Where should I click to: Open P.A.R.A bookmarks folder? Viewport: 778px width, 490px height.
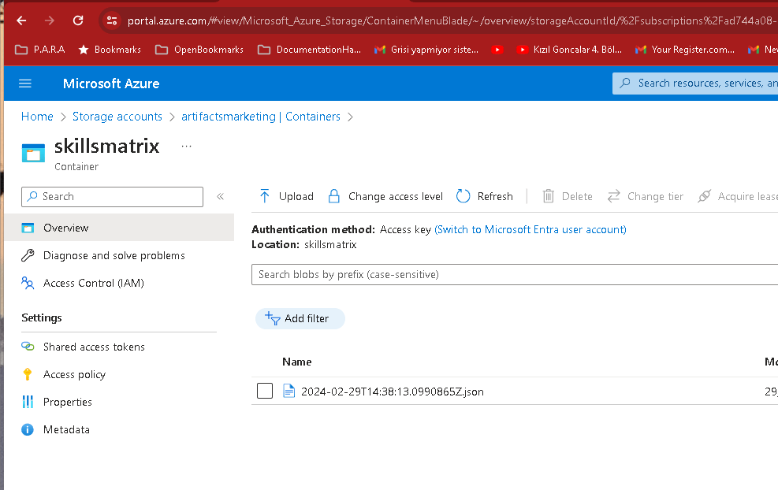coord(40,50)
